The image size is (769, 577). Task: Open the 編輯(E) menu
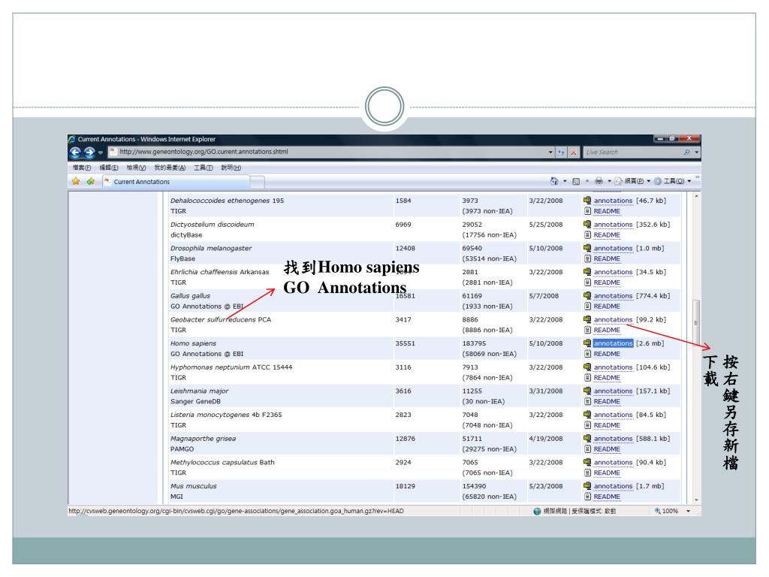[109, 168]
